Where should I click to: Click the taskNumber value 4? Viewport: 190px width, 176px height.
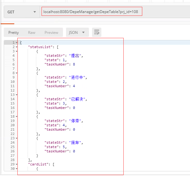[74, 86]
